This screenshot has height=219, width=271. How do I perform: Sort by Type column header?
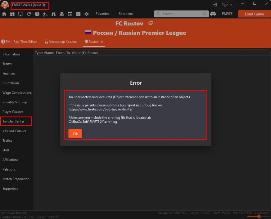pyautogui.click(x=39, y=53)
